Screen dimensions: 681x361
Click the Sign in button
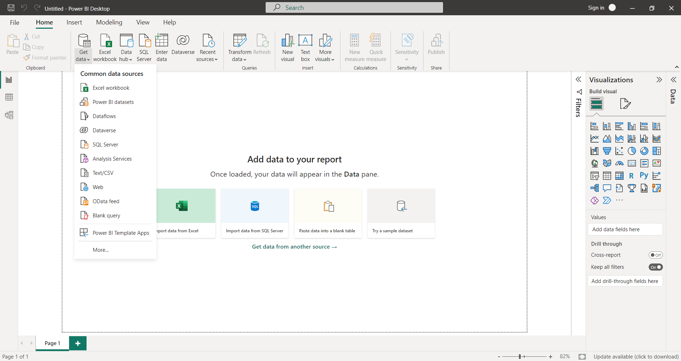coord(596,8)
